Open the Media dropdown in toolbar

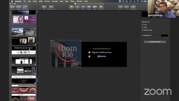tap(95, 7)
